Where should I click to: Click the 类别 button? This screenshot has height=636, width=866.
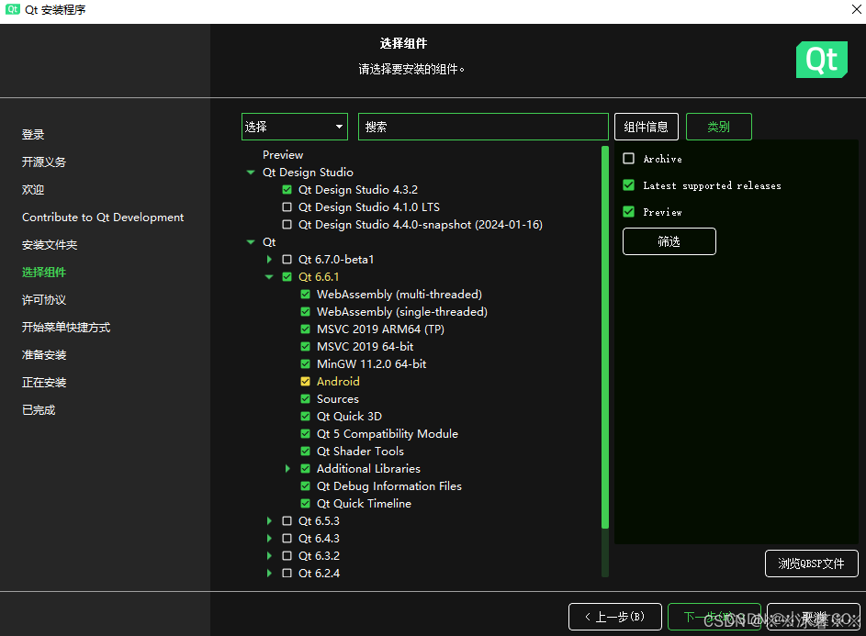[718, 127]
